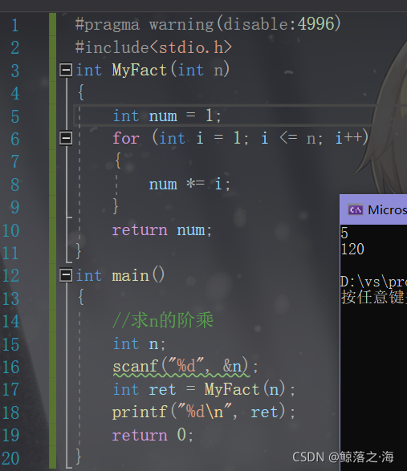Image resolution: width=407 pixels, height=471 pixels.
Task: Collapse the main function fold box
Action: [66, 275]
